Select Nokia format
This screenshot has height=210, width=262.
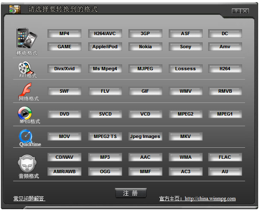pyautogui.click(x=145, y=47)
